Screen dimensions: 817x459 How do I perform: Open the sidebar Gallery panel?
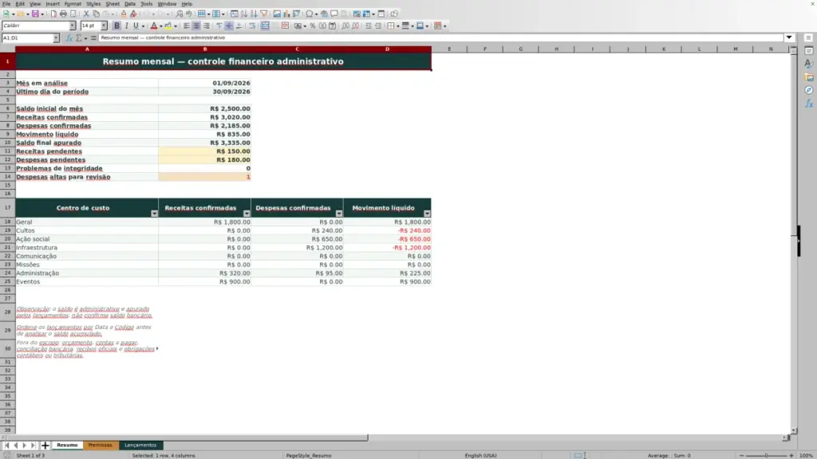(809, 77)
